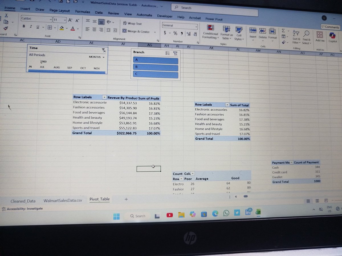Add a new sheet with plus
Viewport: 342px width, 256px height.
coord(126,199)
